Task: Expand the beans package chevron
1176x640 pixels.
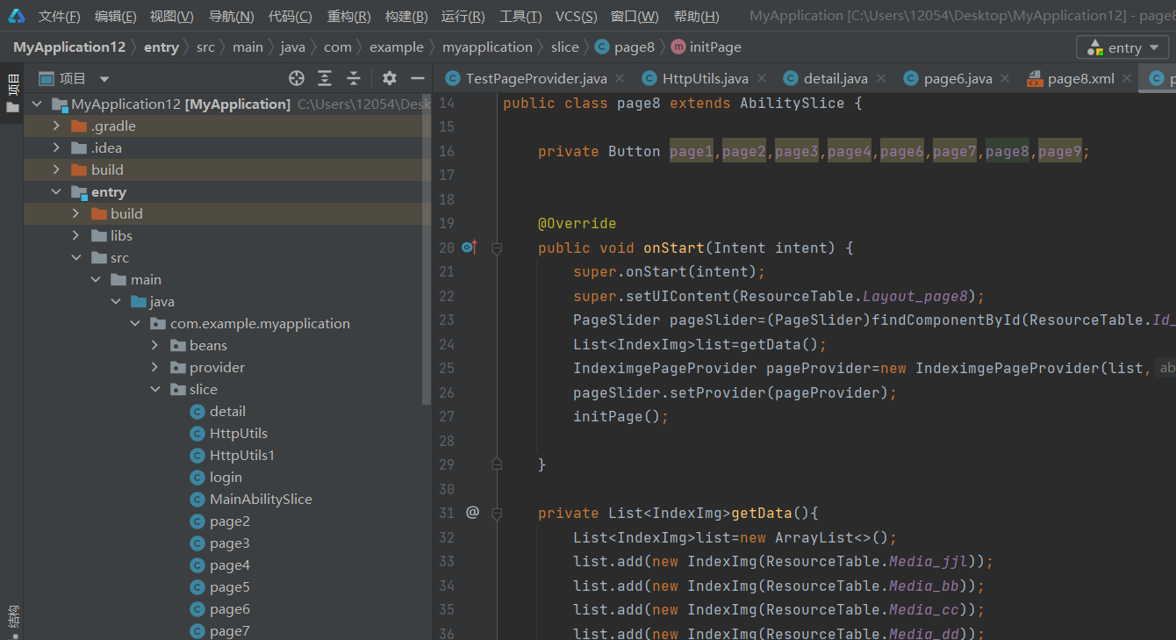Action: tap(154, 345)
